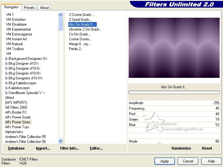
Task: Choose the Merge II...ory filter
Action: [80, 44]
